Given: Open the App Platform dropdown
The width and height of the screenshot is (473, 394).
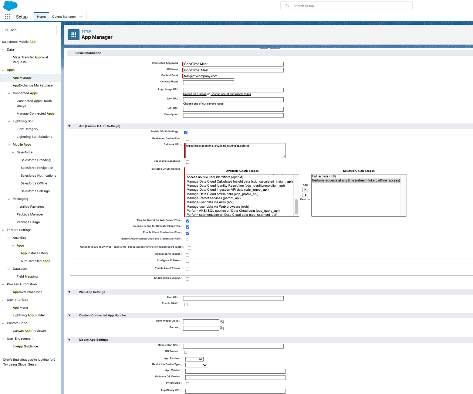Looking at the screenshot, I should (x=195, y=359).
